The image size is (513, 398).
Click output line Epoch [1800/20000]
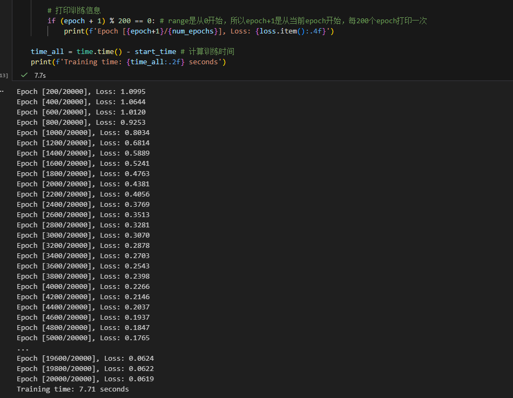[83, 173]
